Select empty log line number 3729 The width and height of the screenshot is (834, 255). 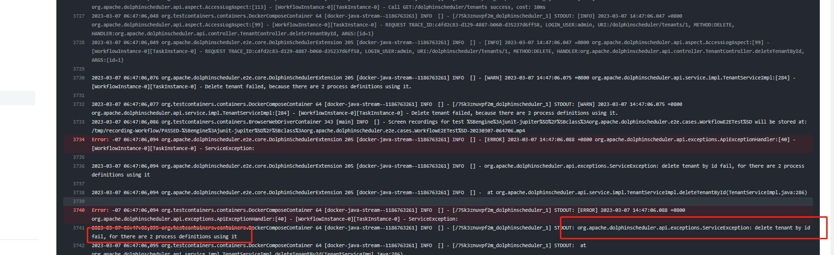(78, 69)
